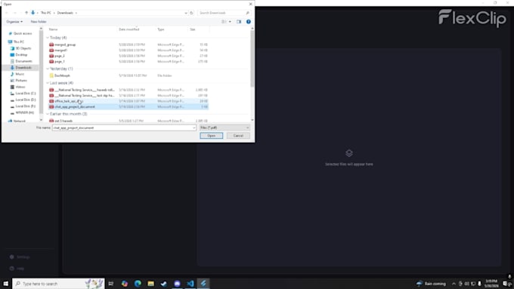Open the address bar history dropdown
Image resolution: width=514 pixels, height=289 pixels.
(186, 13)
